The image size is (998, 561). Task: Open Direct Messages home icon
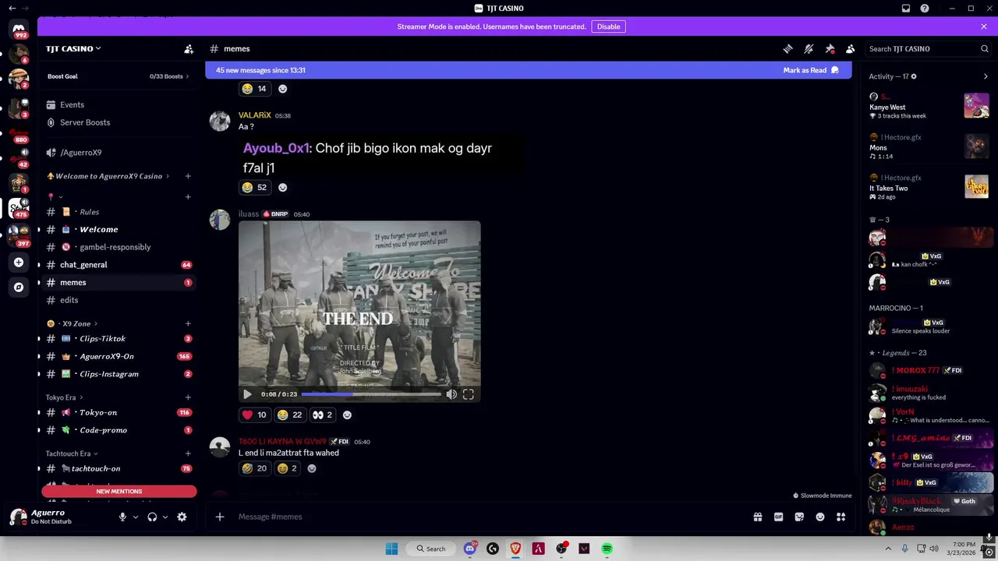pos(19,29)
